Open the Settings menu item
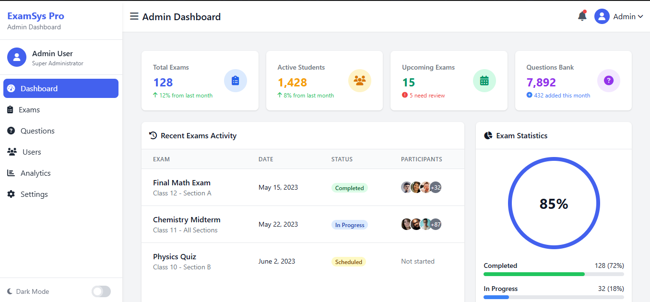This screenshot has width=650, height=302. [61, 194]
